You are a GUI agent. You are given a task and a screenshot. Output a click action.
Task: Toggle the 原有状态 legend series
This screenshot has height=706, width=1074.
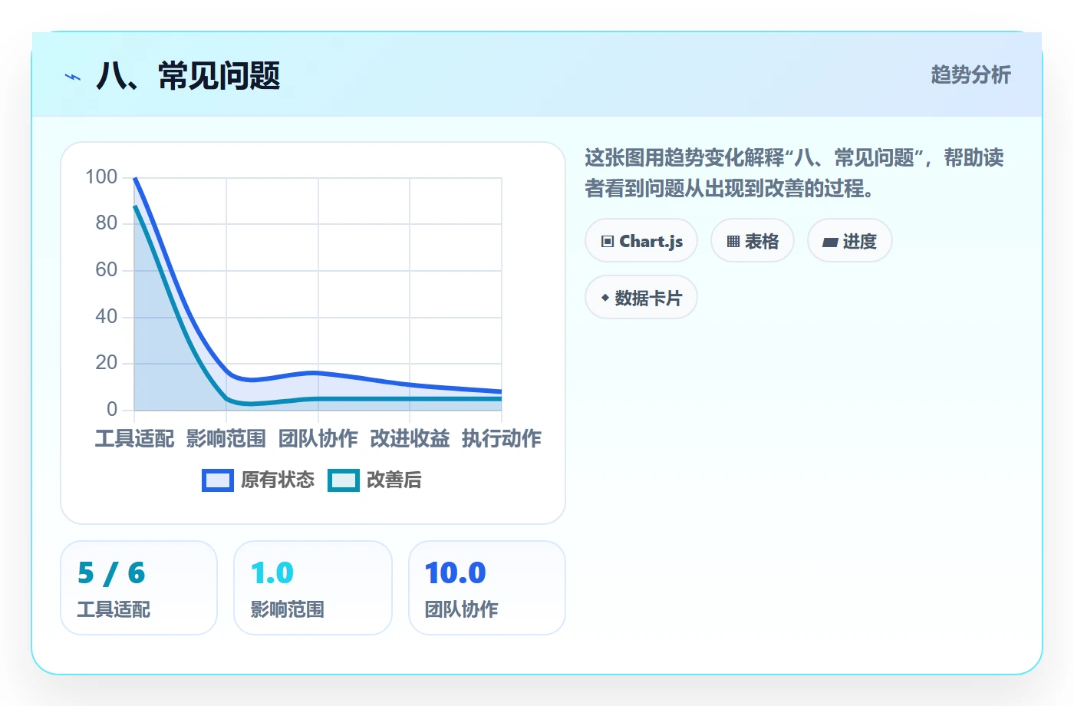click(259, 480)
